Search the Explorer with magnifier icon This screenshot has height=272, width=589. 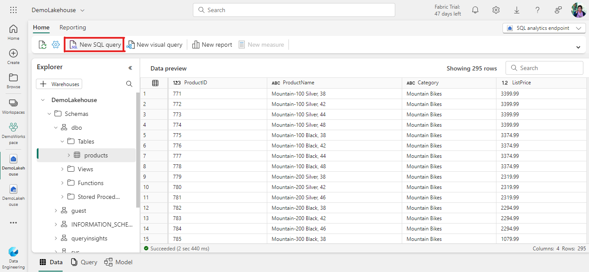click(x=129, y=84)
